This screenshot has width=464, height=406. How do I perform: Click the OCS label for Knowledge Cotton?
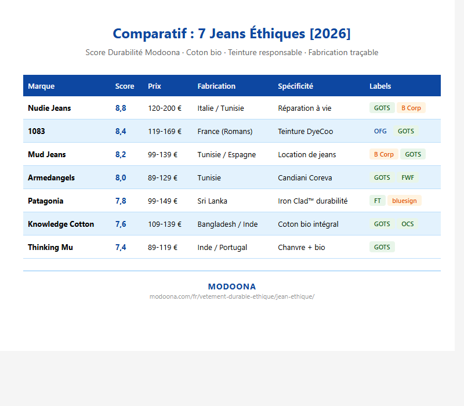click(x=408, y=224)
